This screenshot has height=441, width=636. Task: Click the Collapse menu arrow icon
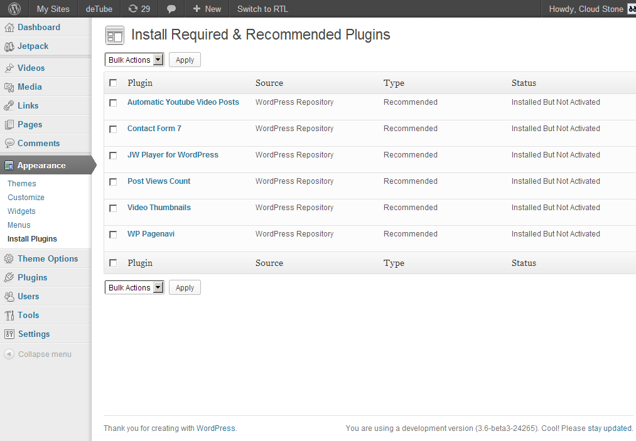(x=9, y=354)
